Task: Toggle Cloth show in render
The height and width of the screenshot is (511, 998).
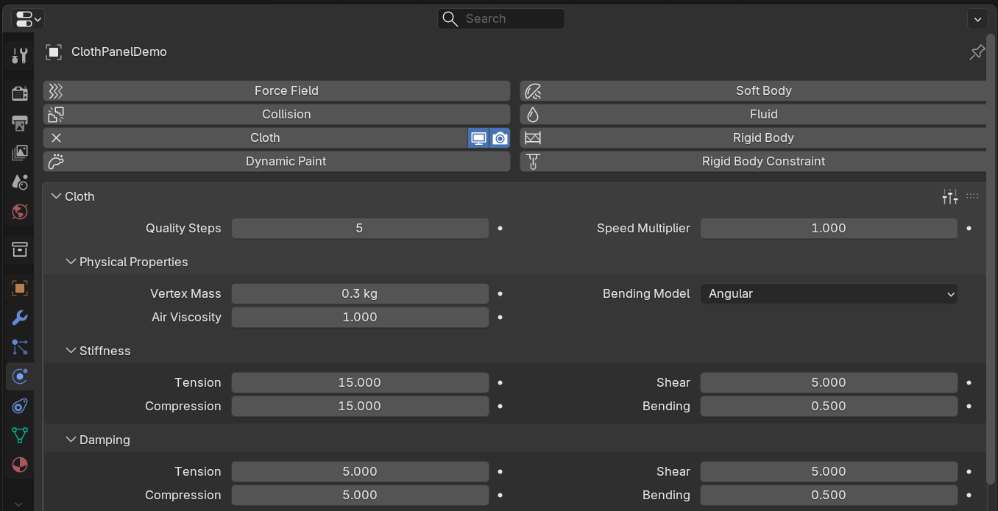Action: pyautogui.click(x=500, y=137)
